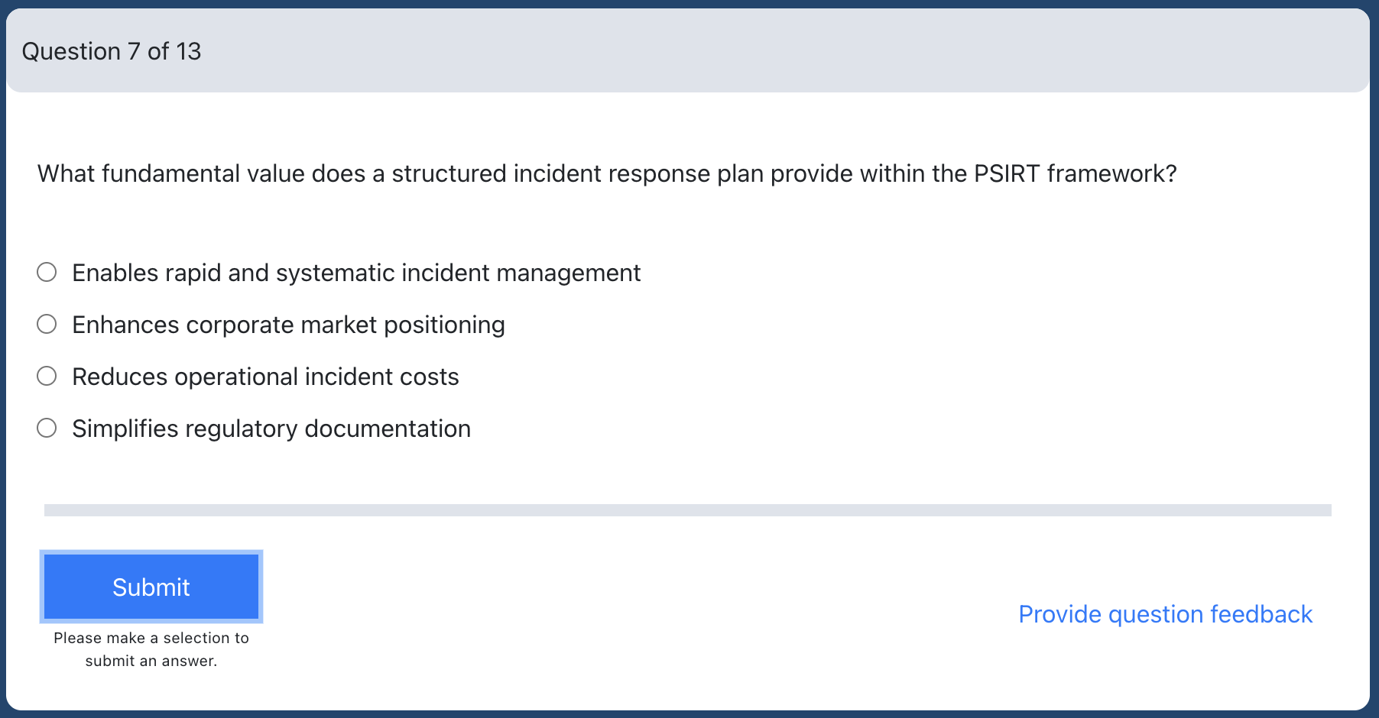This screenshot has width=1379, height=718.
Task: Select the 'Enables rapid and systematic' radio button
Action: tap(47, 272)
